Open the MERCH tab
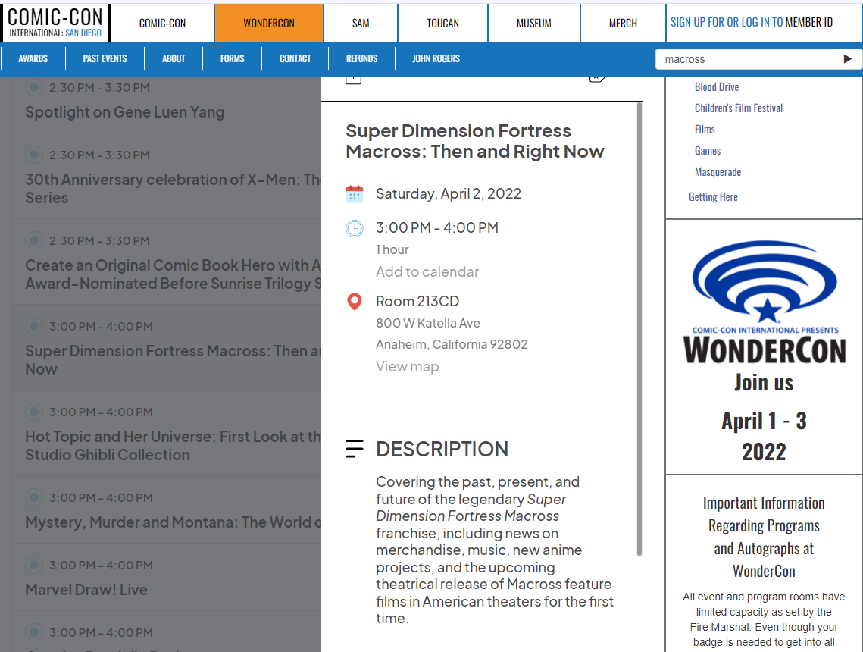Image resolution: width=863 pixels, height=652 pixels. coord(623,24)
